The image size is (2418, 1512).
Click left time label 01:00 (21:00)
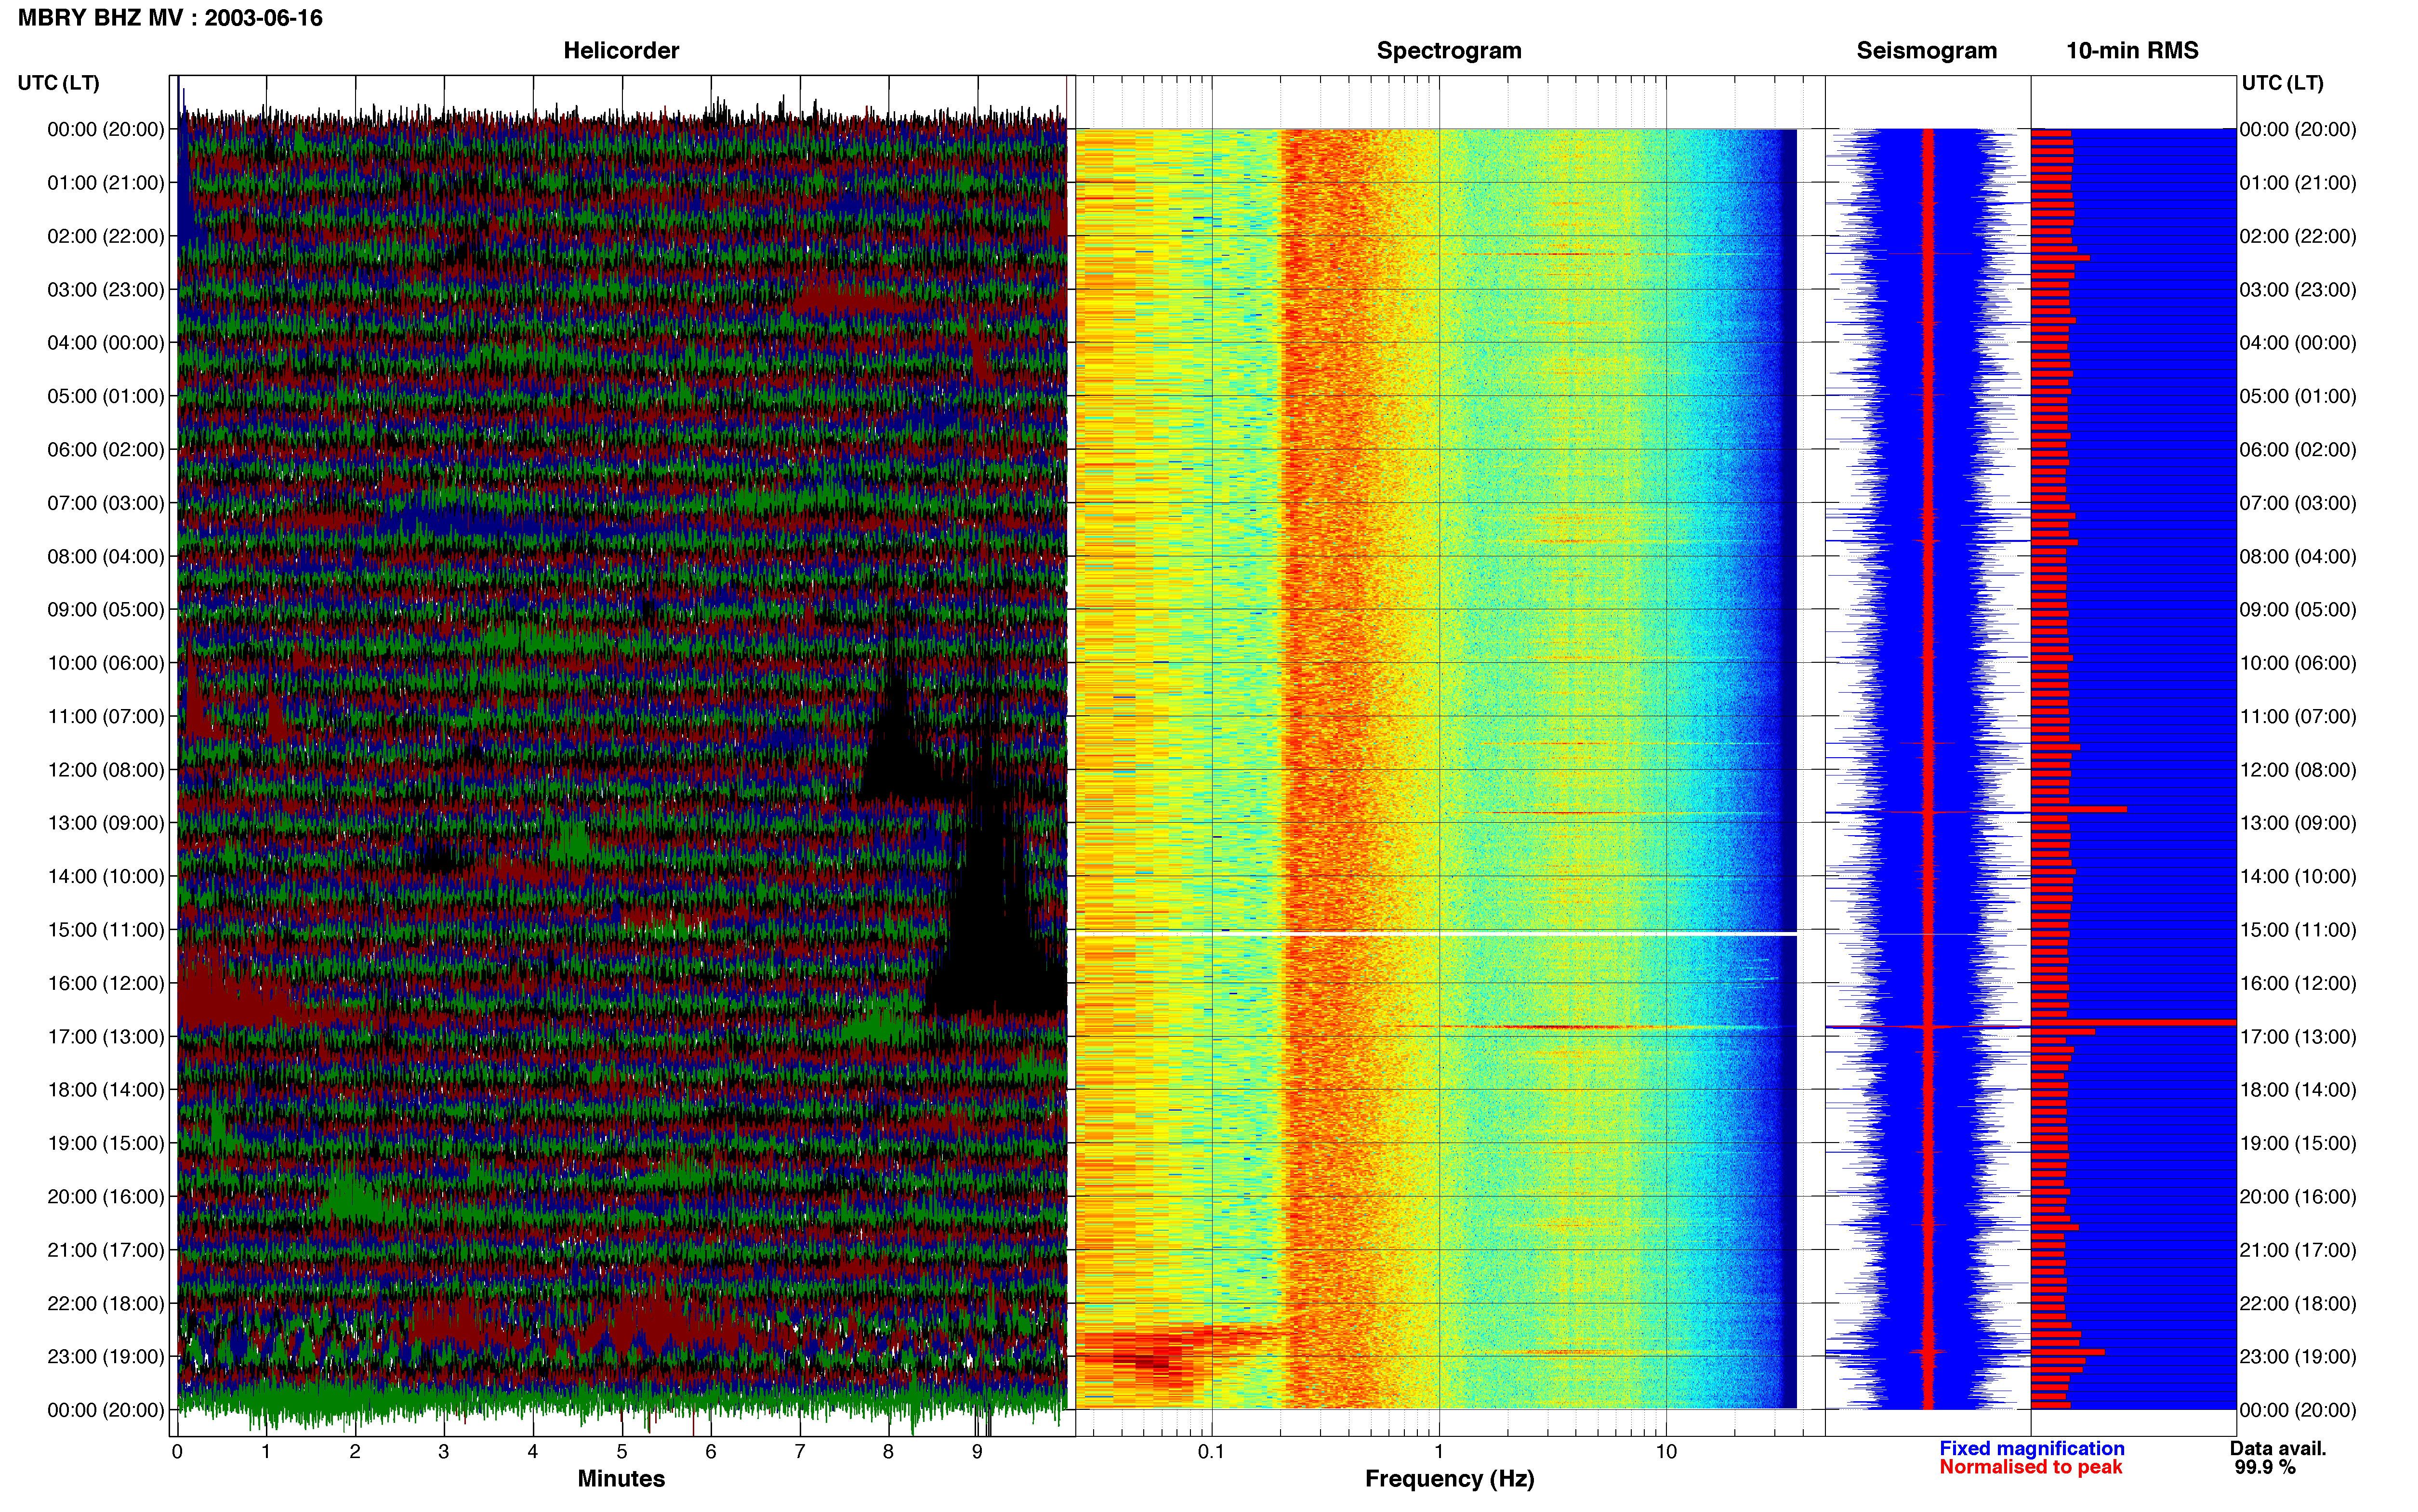pos(106,183)
